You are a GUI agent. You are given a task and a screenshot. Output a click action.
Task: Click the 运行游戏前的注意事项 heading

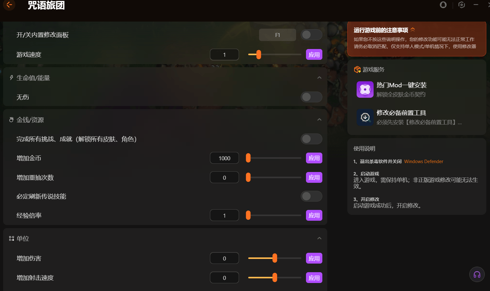(381, 30)
